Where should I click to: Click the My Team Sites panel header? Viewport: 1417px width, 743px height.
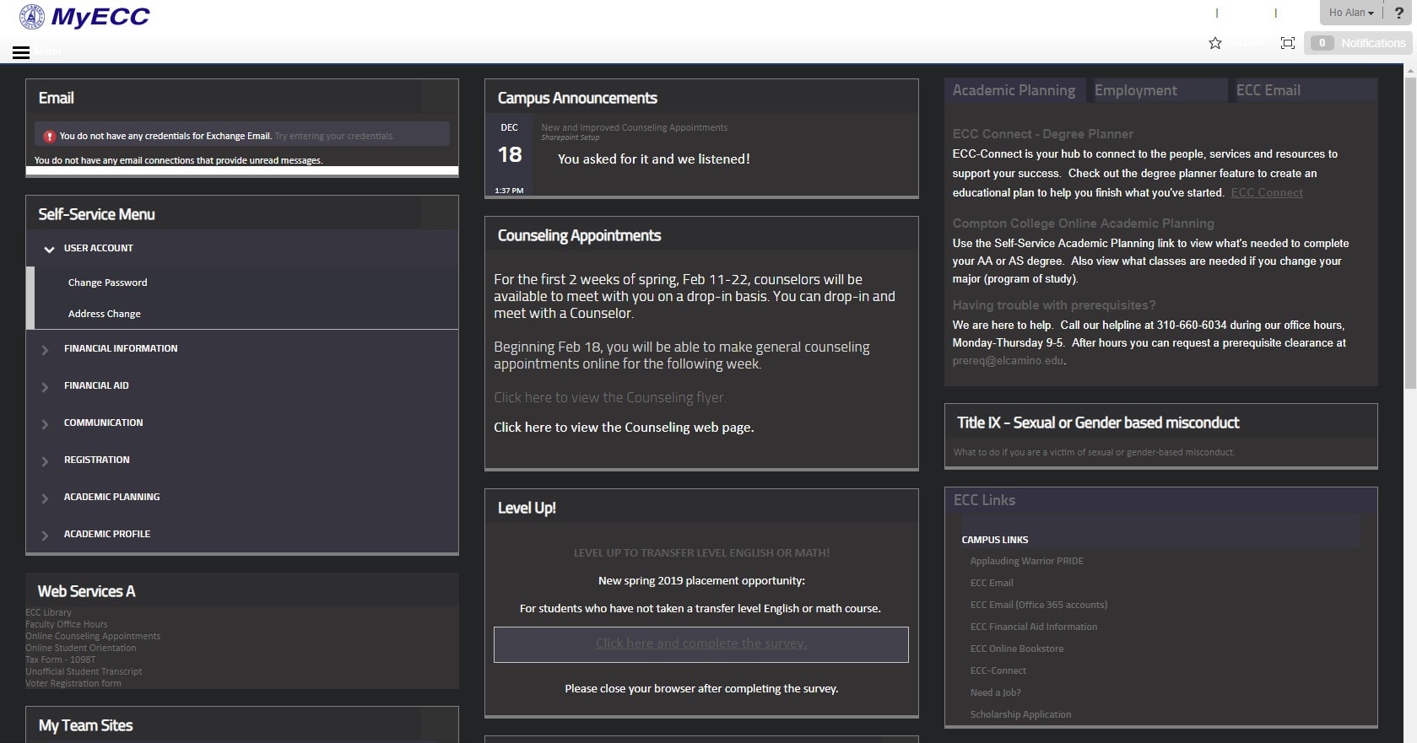pyautogui.click(x=242, y=725)
